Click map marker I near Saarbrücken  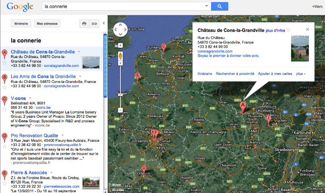click(x=269, y=120)
